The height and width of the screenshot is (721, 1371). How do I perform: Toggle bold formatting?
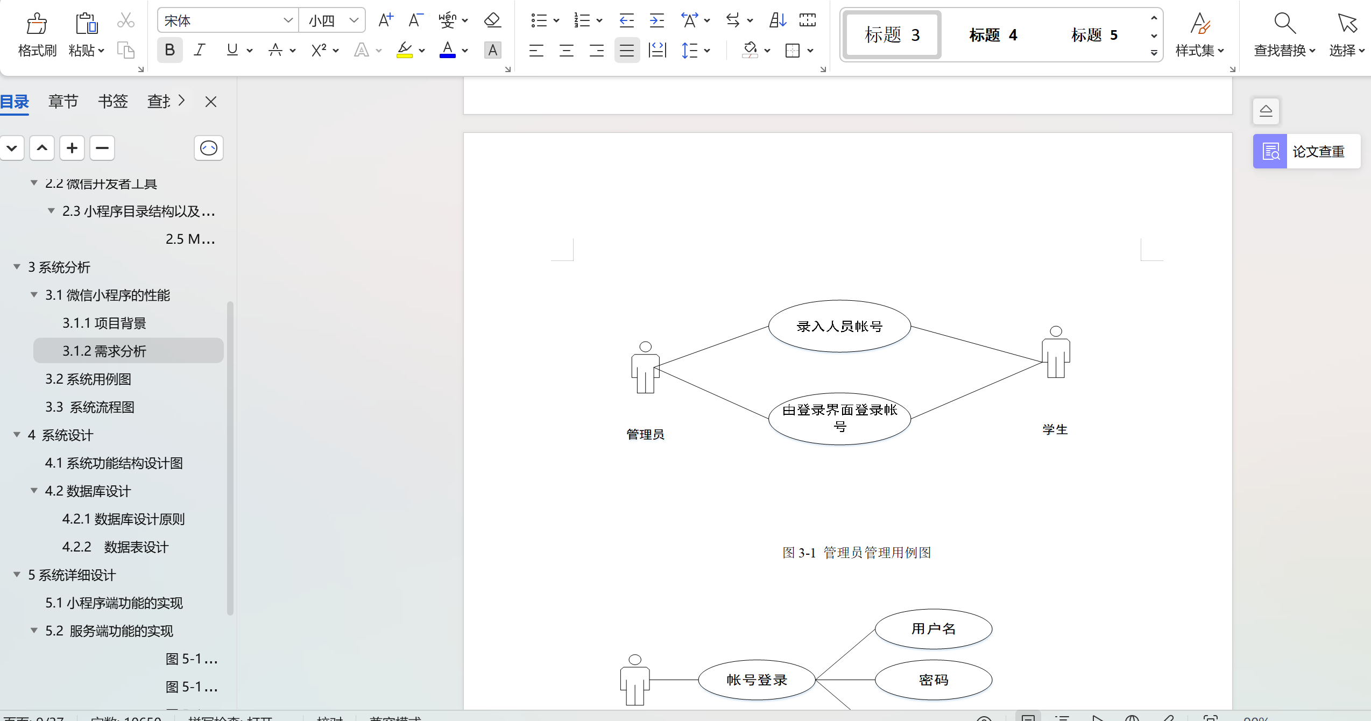(x=169, y=50)
